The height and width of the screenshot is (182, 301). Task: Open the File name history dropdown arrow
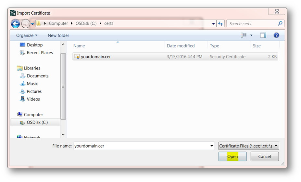tap(212, 146)
